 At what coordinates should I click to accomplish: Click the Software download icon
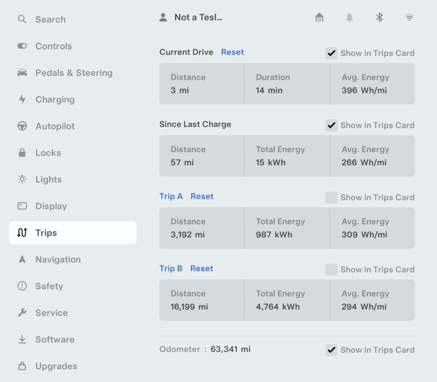(x=22, y=339)
